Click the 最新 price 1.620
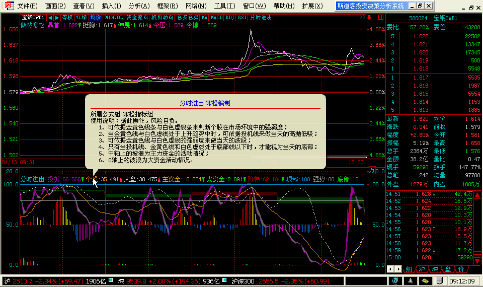This screenshot has height=287, width=483. 421,119
